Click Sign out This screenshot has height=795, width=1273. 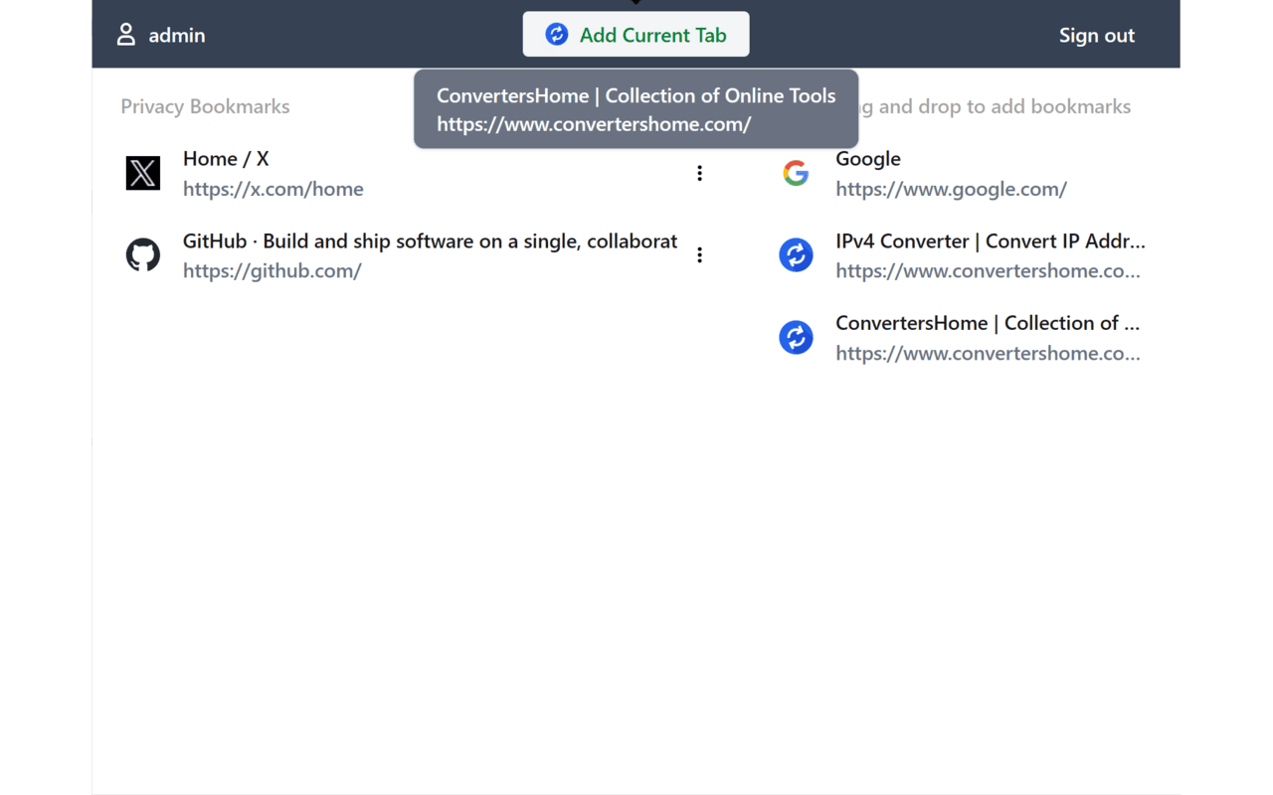(x=1096, y=35)
